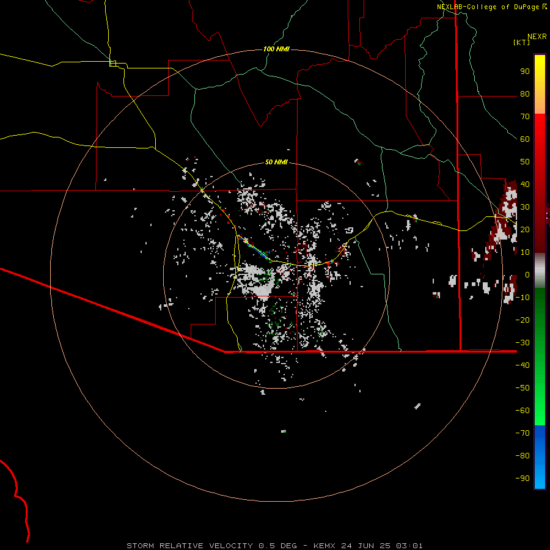Select the 40 value on velocity scale
The height and width of the screenshot is (550, 550).
click(525, 184)
